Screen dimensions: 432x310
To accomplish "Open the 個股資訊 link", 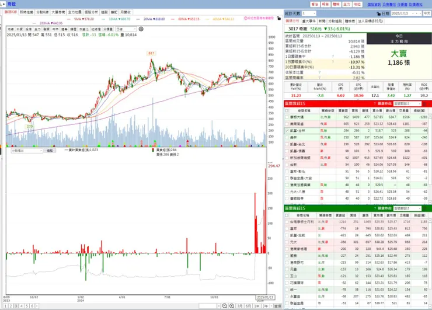I will [x=374, y=5].
